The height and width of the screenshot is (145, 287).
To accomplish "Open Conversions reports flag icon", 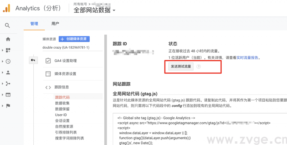I will click(8, 106).
